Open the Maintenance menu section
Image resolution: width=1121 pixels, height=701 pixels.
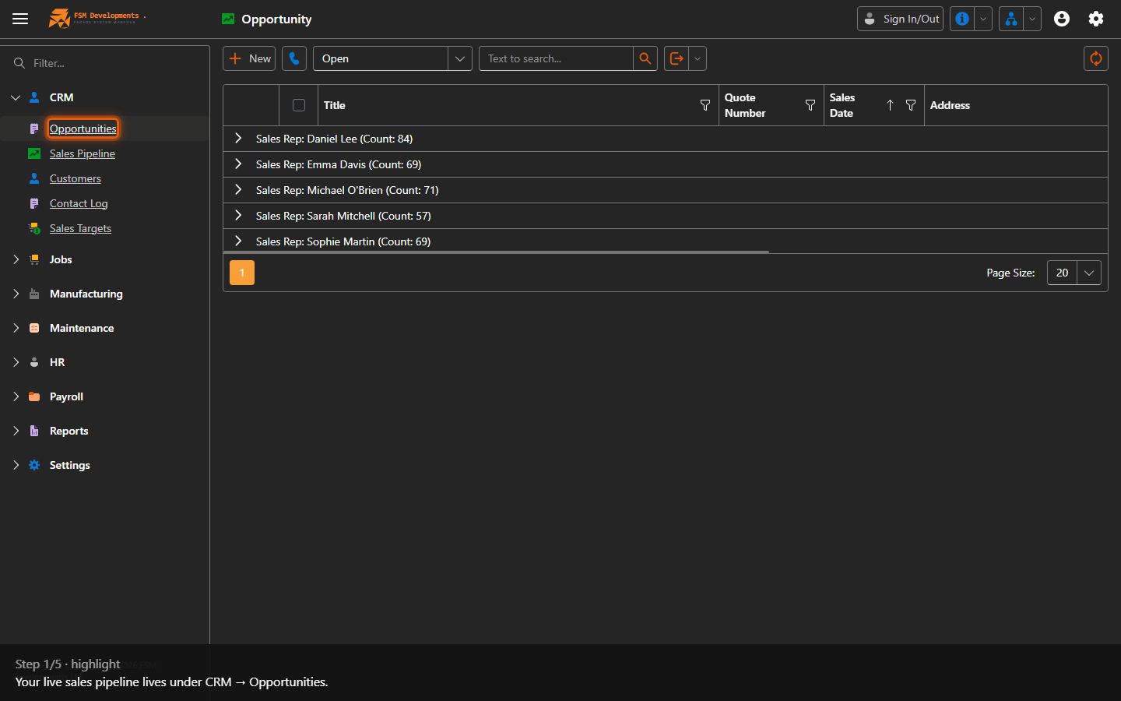point(82,328)
